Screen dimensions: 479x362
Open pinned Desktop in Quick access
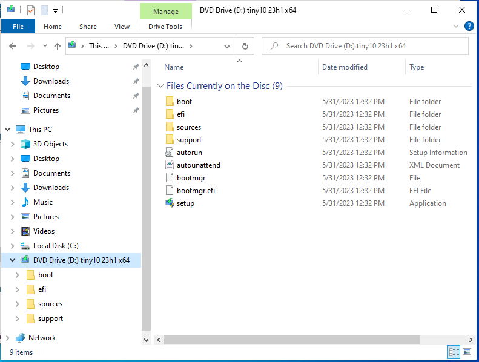(46, 67)
